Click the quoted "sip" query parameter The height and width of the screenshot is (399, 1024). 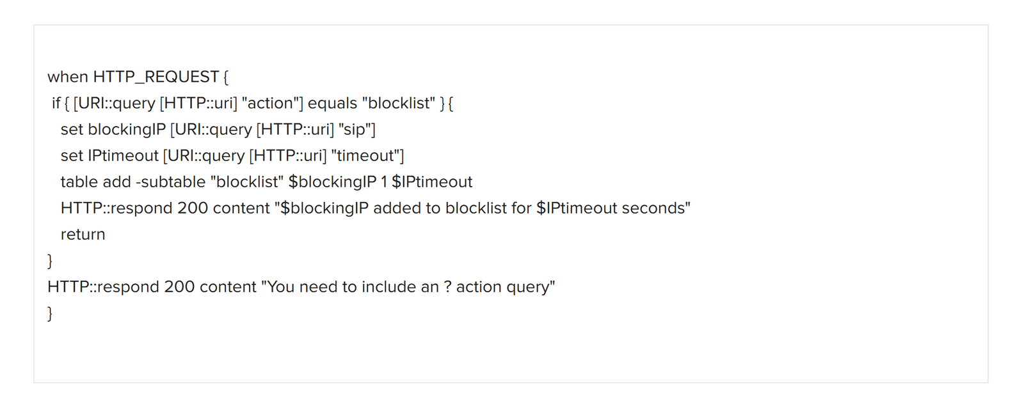coord(356,129)
